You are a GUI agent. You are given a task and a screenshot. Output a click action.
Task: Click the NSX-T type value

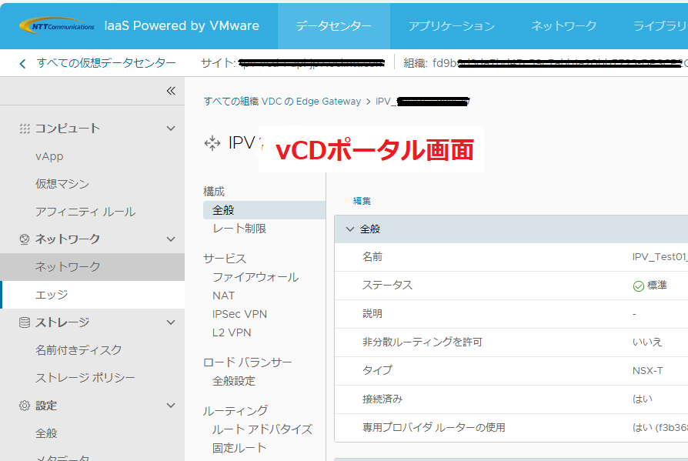(x=648, y=371)
